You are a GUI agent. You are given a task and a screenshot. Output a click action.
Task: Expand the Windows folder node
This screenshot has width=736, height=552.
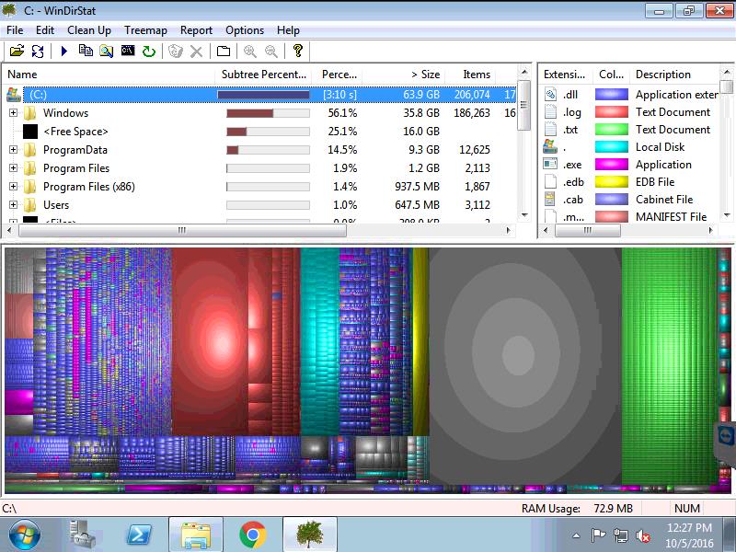tap(13, 112)
